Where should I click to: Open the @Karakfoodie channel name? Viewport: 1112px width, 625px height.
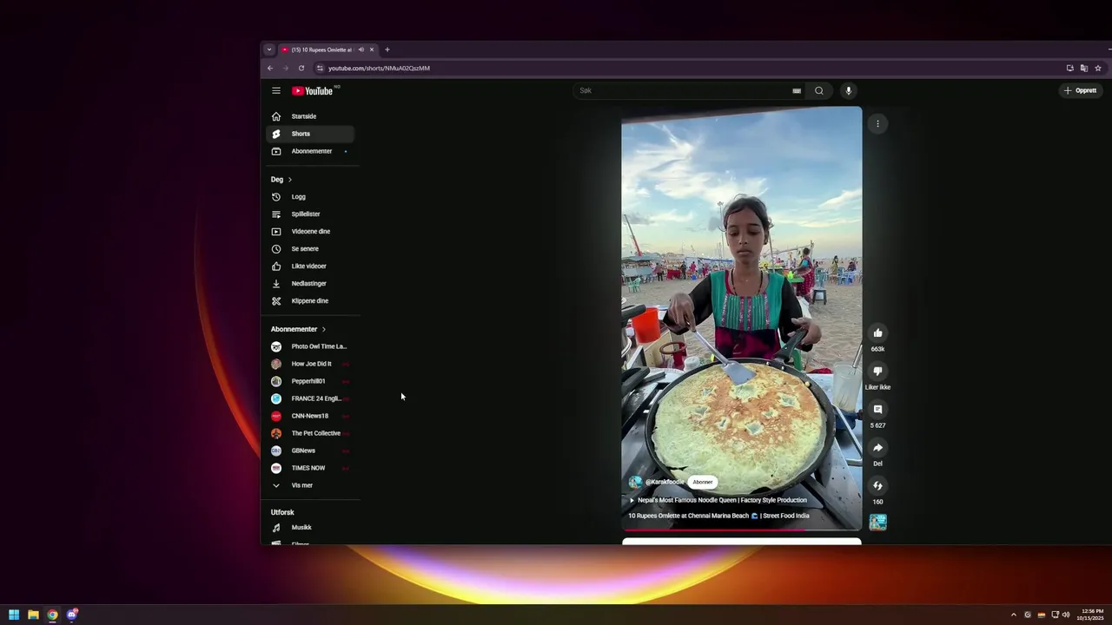[x=665, y=482]
